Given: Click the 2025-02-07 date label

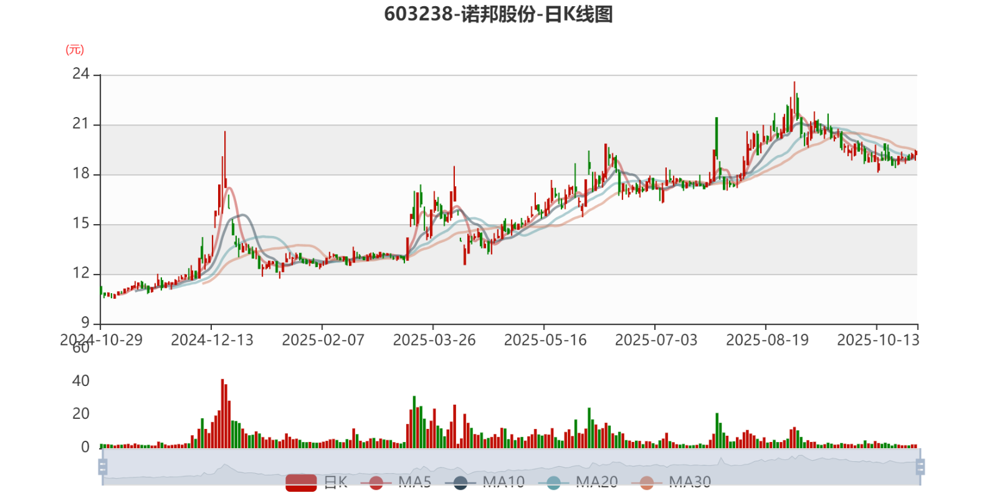Looking at the screenshot, I should point(323,340).
